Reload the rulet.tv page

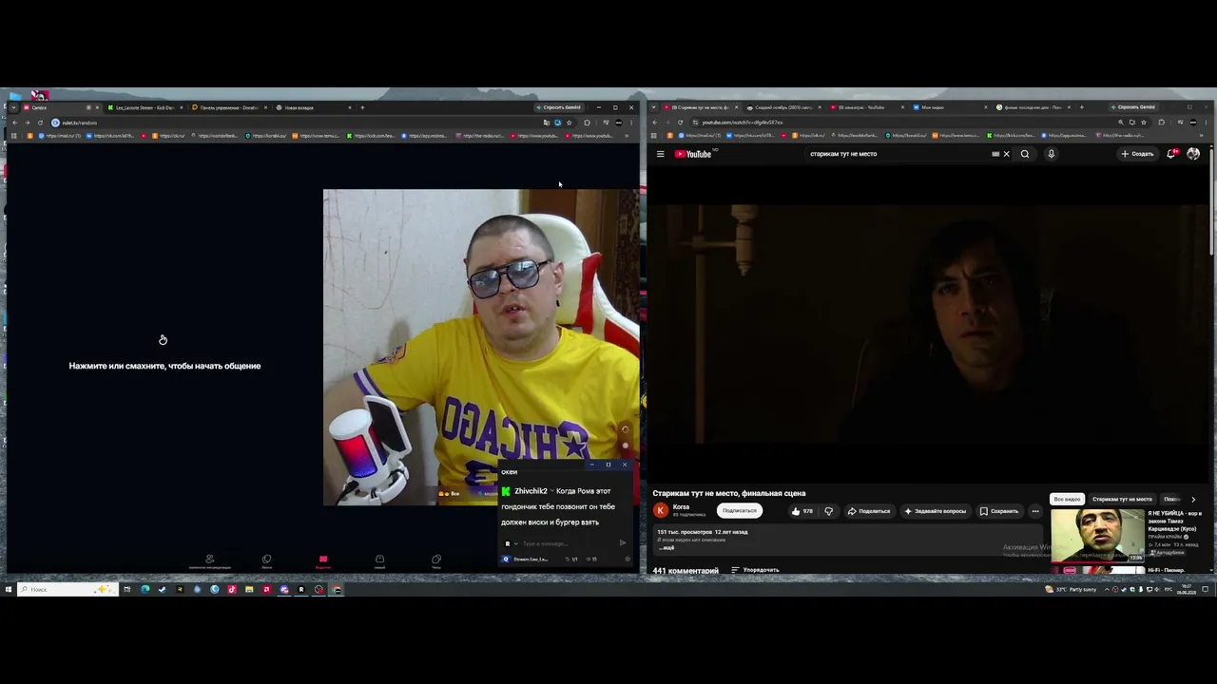click(x=40, y=123)
